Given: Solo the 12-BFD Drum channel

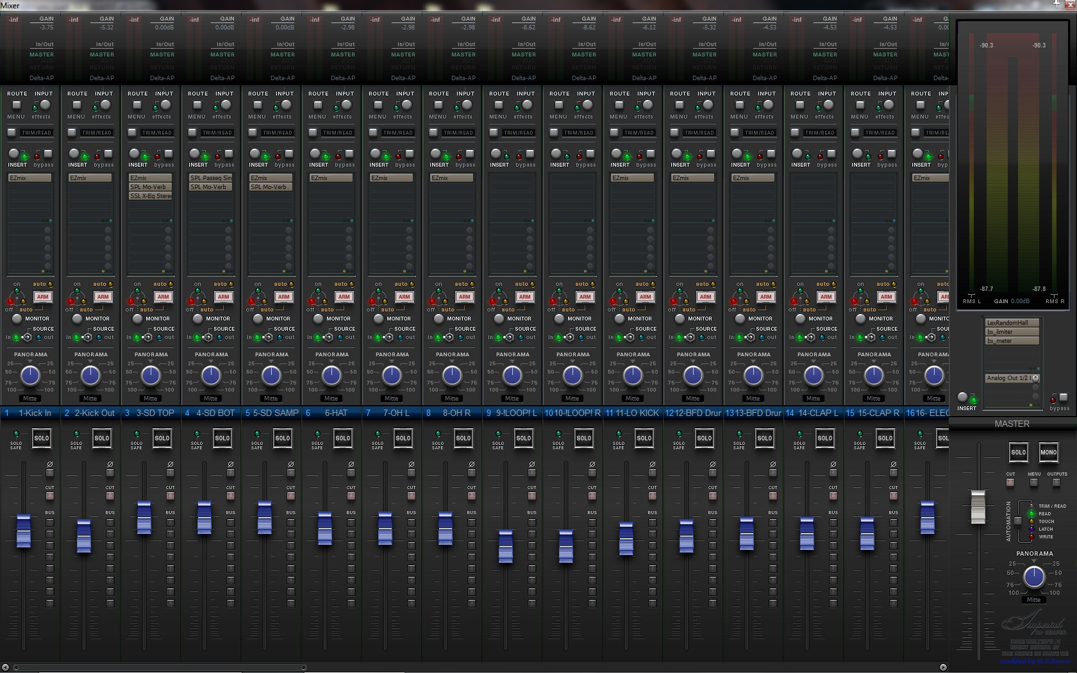Looking at the screenshot, I should point(705,438).
